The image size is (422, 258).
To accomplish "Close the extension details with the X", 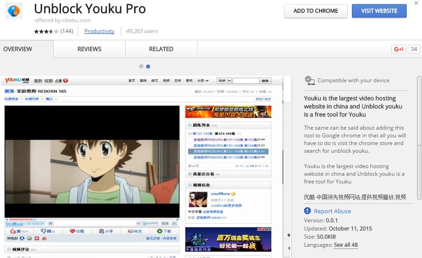I will coord(416,3).
